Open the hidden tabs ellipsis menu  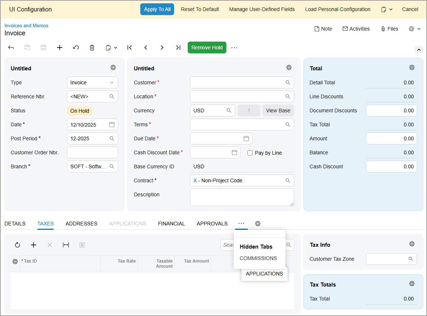point(241,224)
